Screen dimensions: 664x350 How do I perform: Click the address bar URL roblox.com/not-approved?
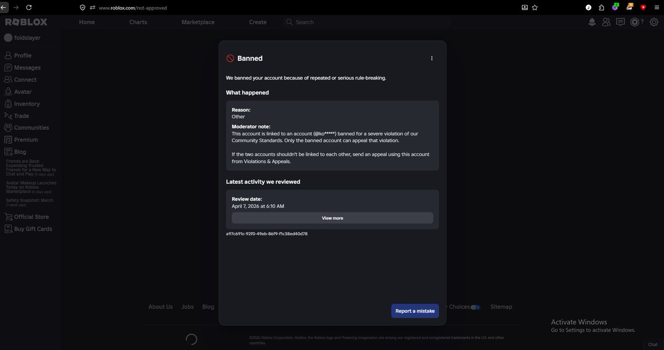point(133,8)
